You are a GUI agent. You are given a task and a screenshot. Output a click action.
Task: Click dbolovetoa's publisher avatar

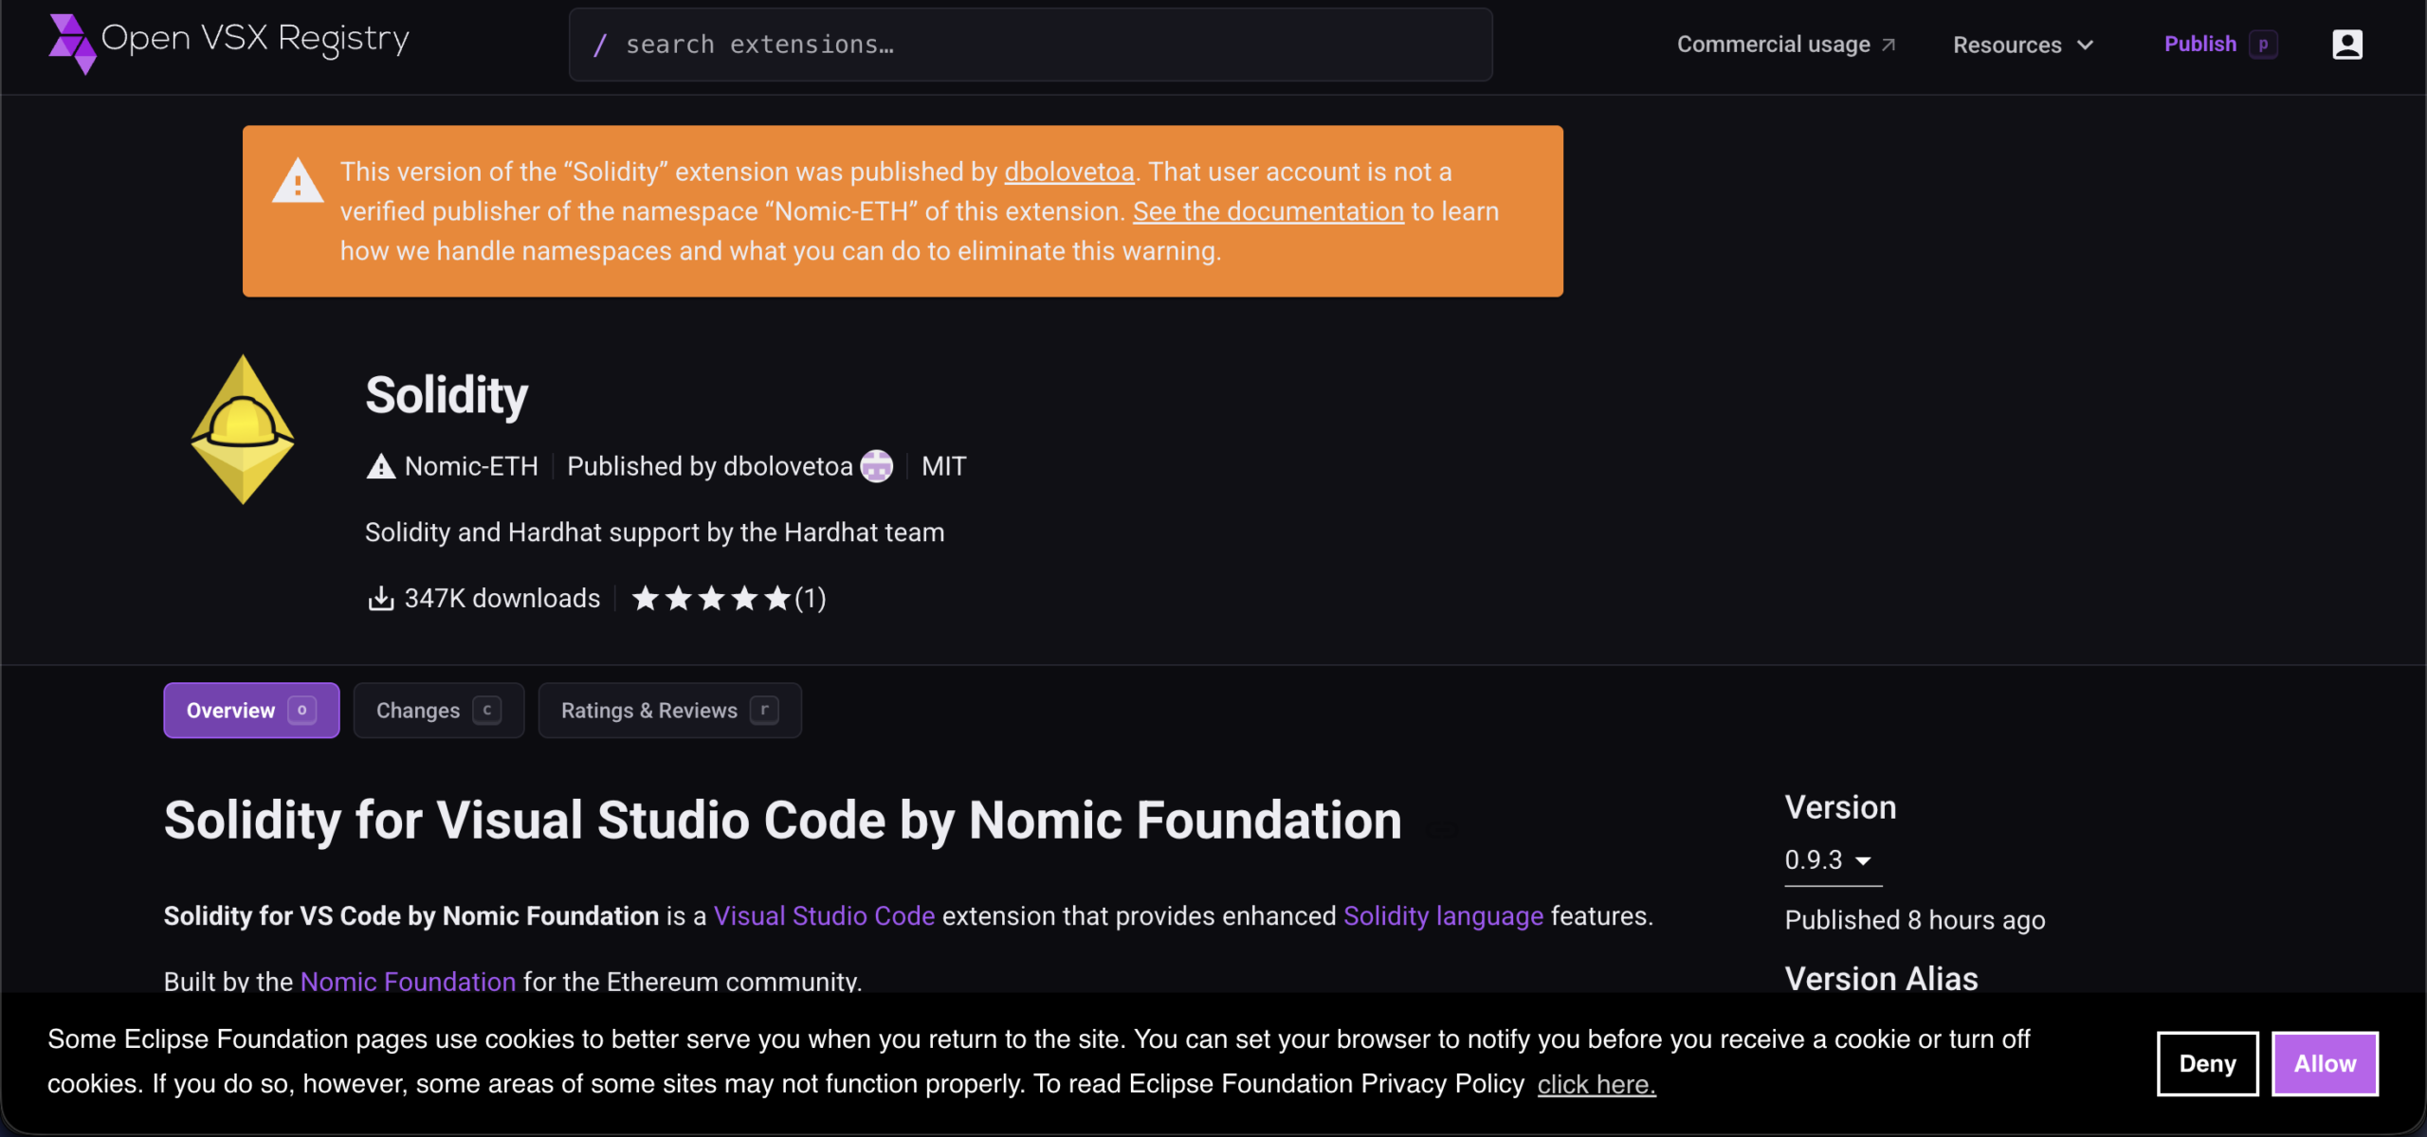[x=876, y=466]
